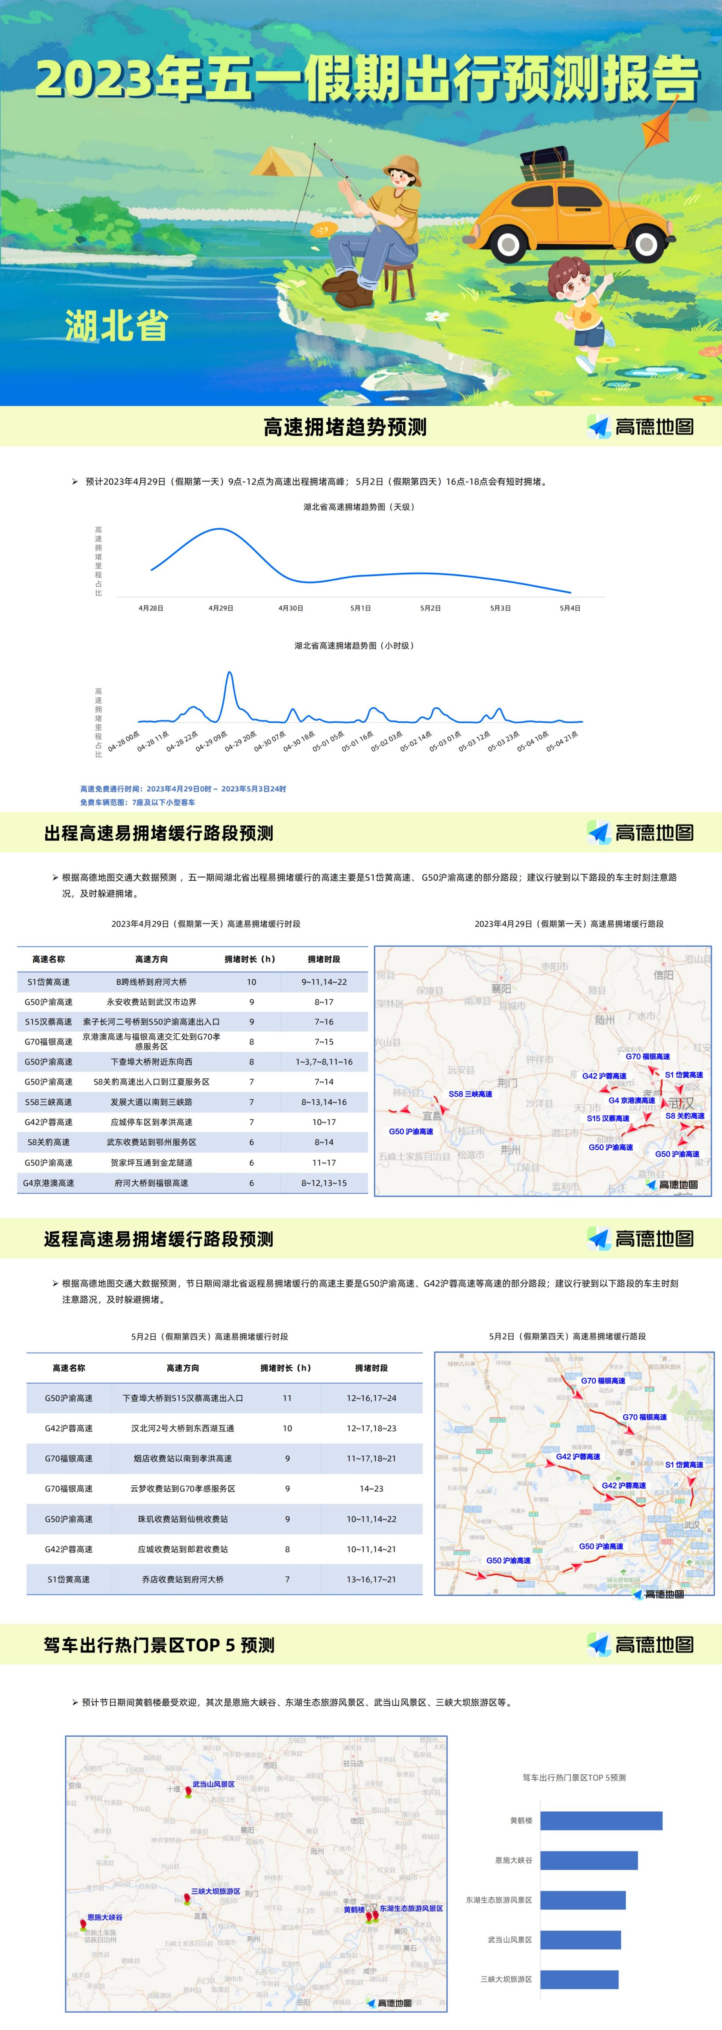Click the Amap logo in 返程高速易拥堵缓行路段预测 header
This screenshot has width=722, height=2030.
pos(641,1238)
